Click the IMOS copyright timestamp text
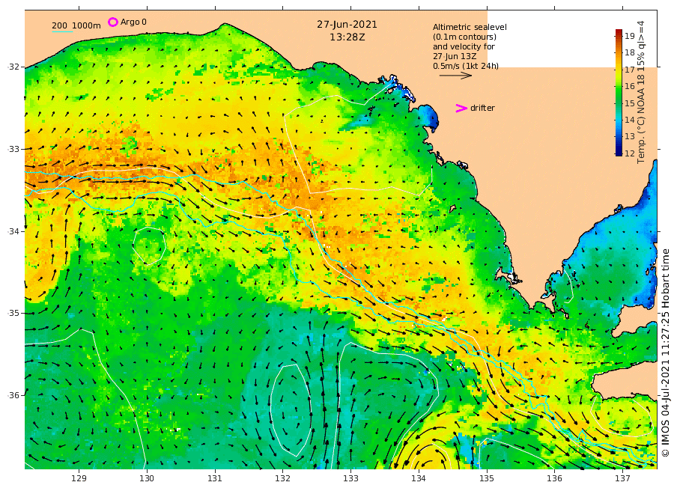Image resolution: width=674 pixels, height=494 pixels. point(666,353)
